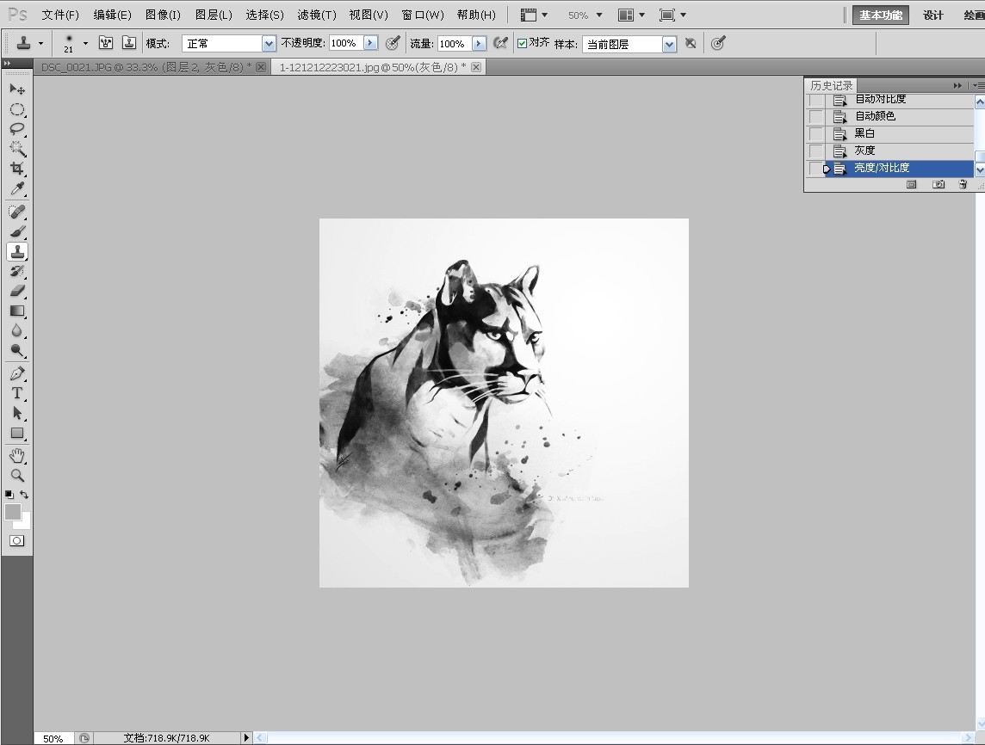Select the Hand tool
The width and height of the screenshot is (985, 745).
click(x=17, y=456)
